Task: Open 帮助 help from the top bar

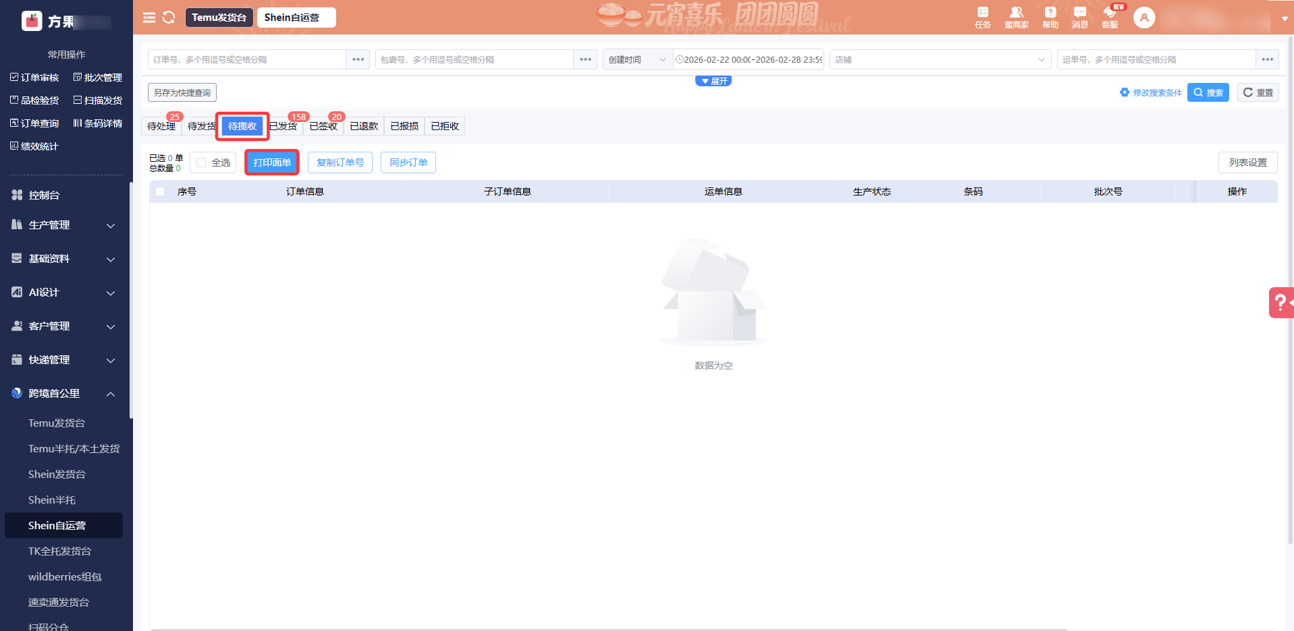Action: coord(1050,17)
